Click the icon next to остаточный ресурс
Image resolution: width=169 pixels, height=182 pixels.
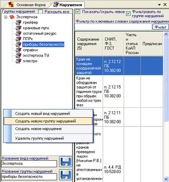(x=19, y=33)
